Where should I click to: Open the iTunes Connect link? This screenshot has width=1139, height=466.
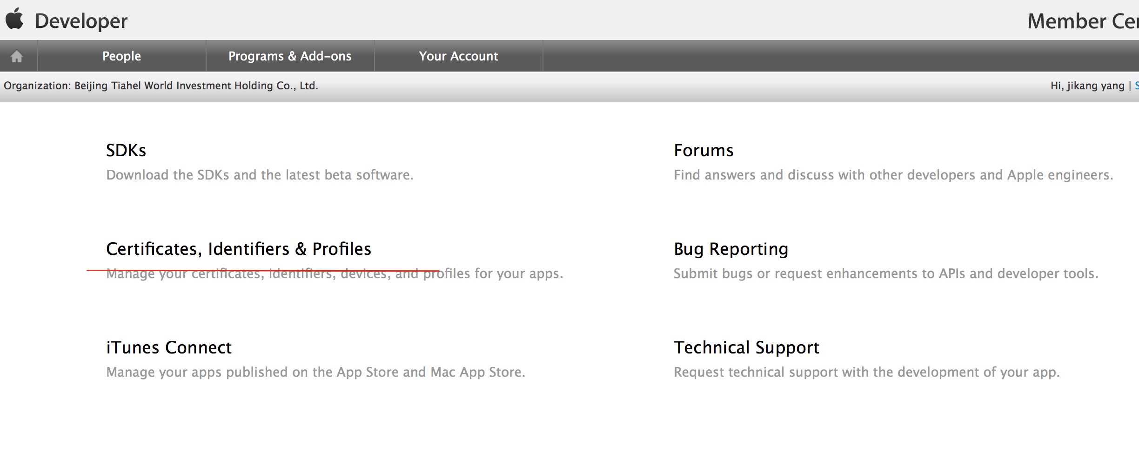[169, 347]
